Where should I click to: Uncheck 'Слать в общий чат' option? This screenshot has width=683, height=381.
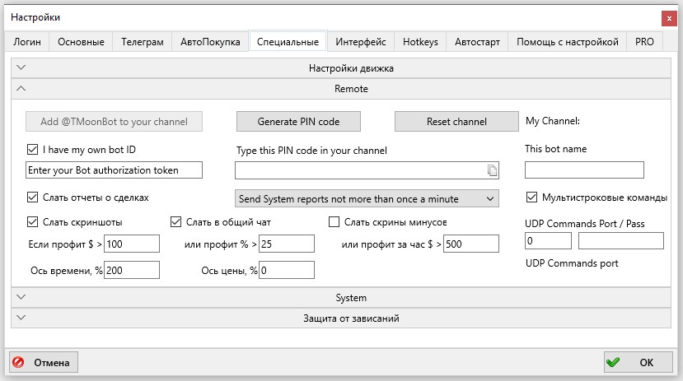click(x=176, y=221)
